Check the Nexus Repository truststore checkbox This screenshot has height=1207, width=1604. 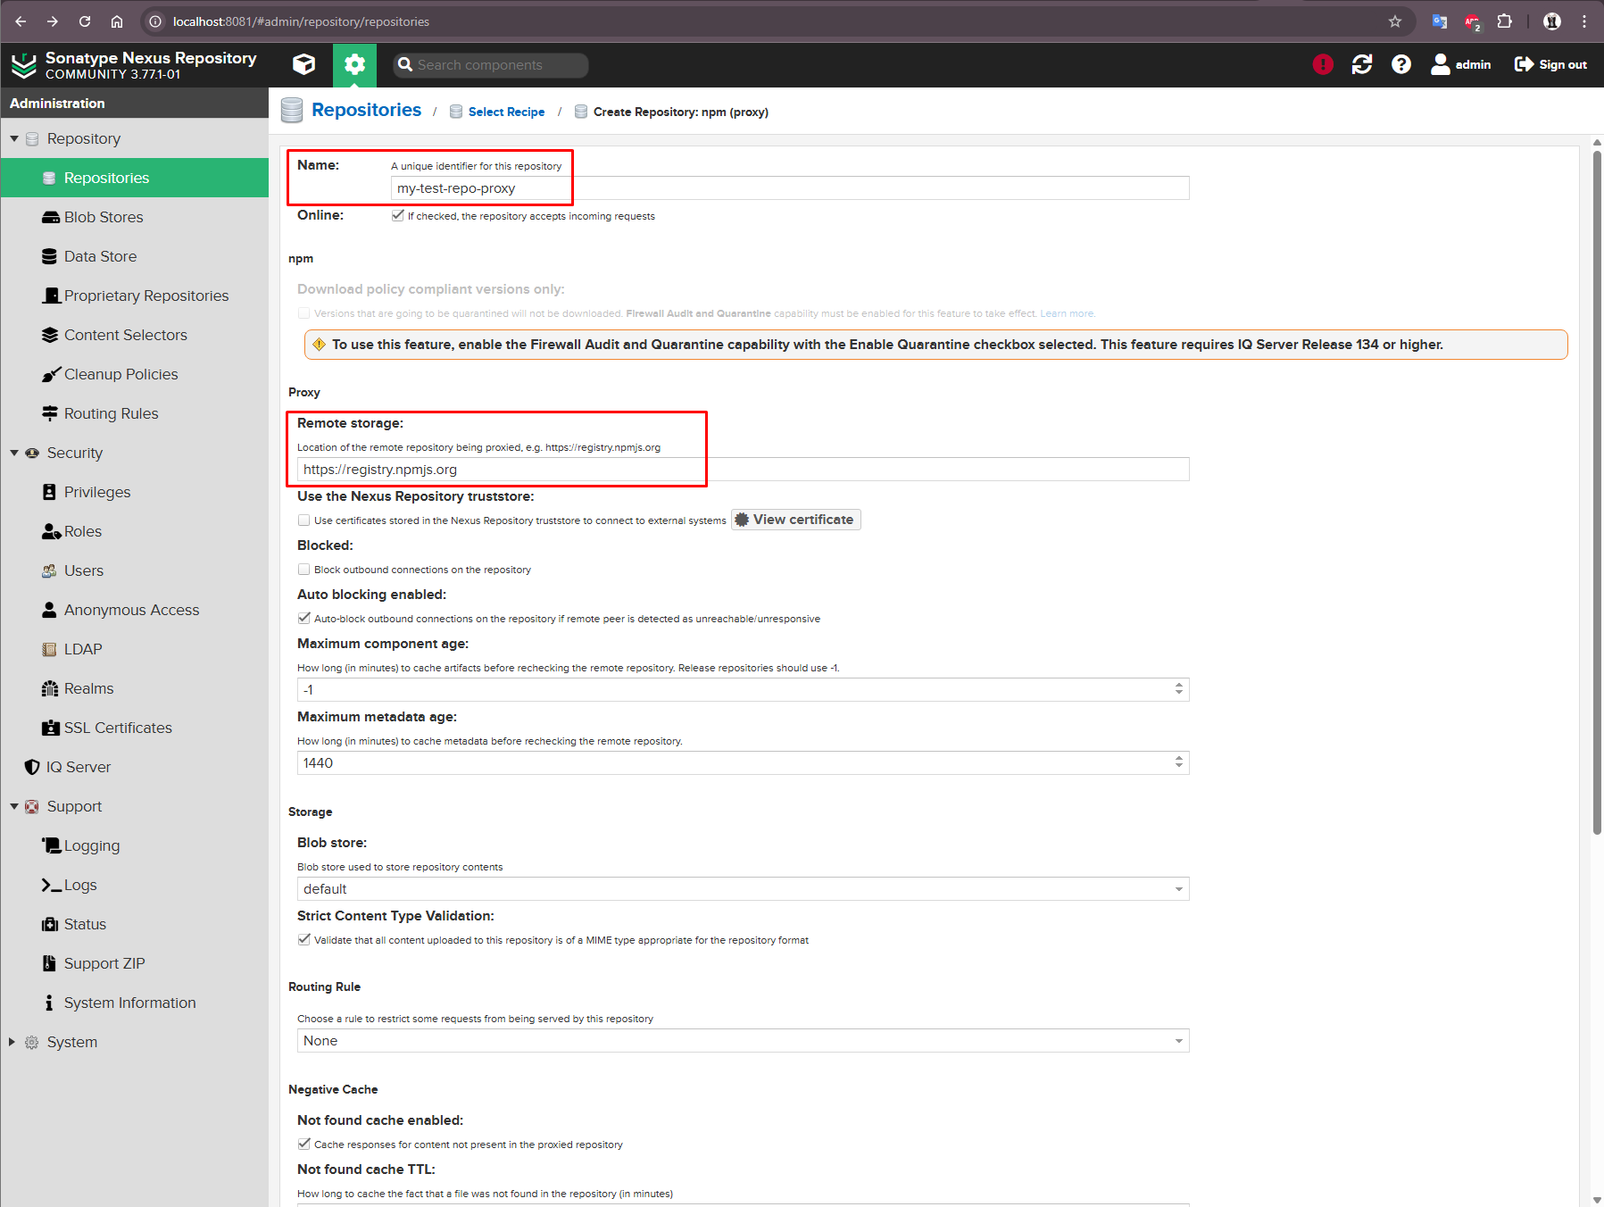(x=304, y=520)
